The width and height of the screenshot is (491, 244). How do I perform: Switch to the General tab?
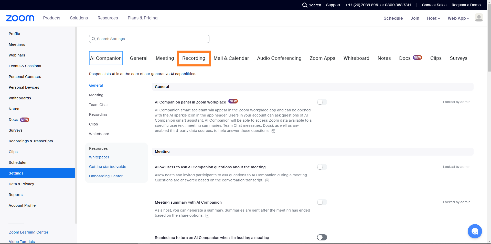tap(138, 58)
